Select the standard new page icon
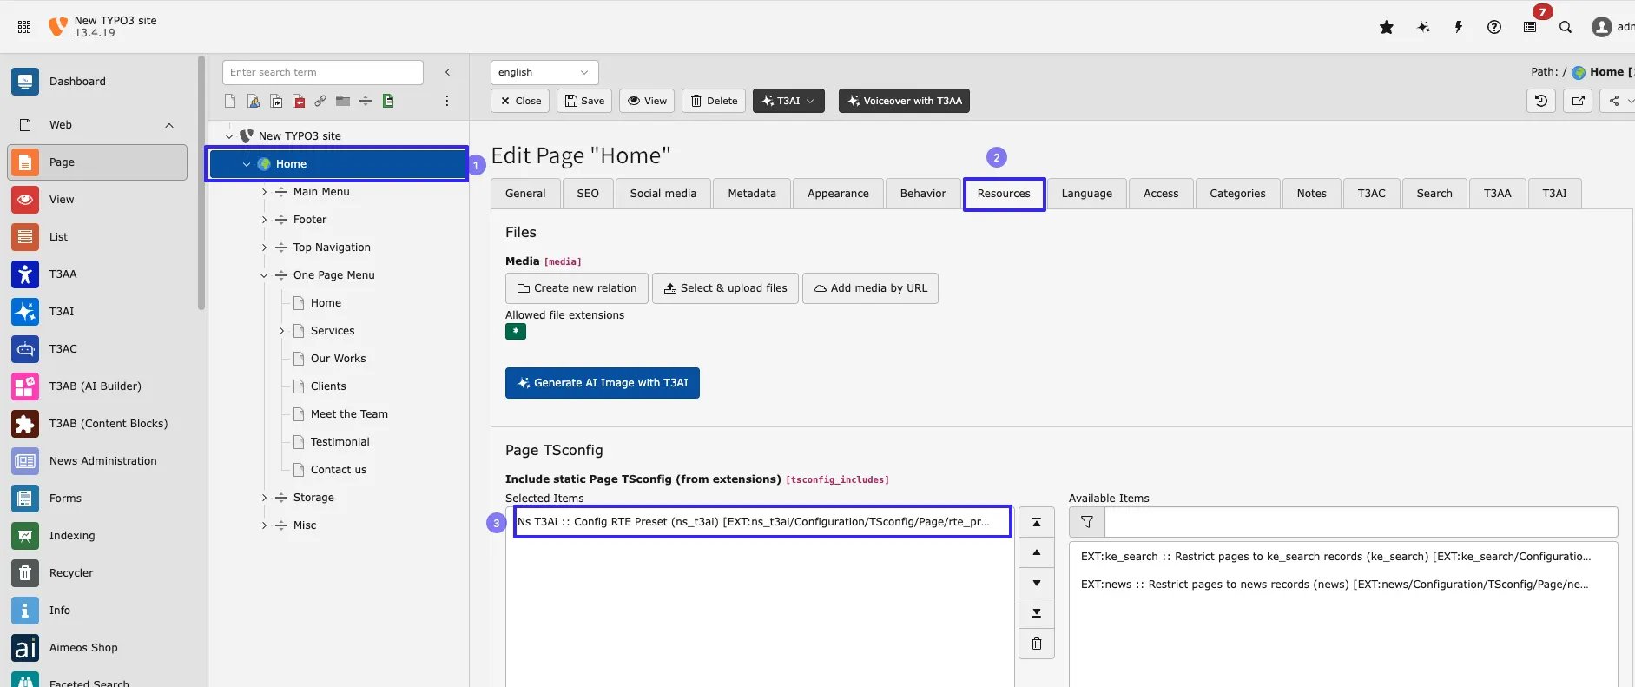Image resolution: width=1635 pixels, height=687 pixels. click(x=230, y=101)
